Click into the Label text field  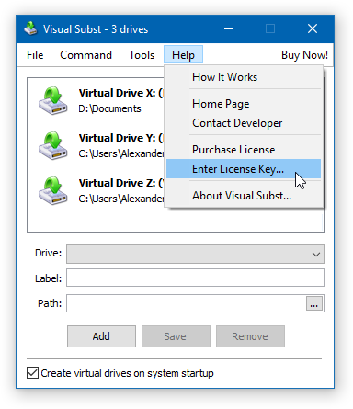coord(195,278)
